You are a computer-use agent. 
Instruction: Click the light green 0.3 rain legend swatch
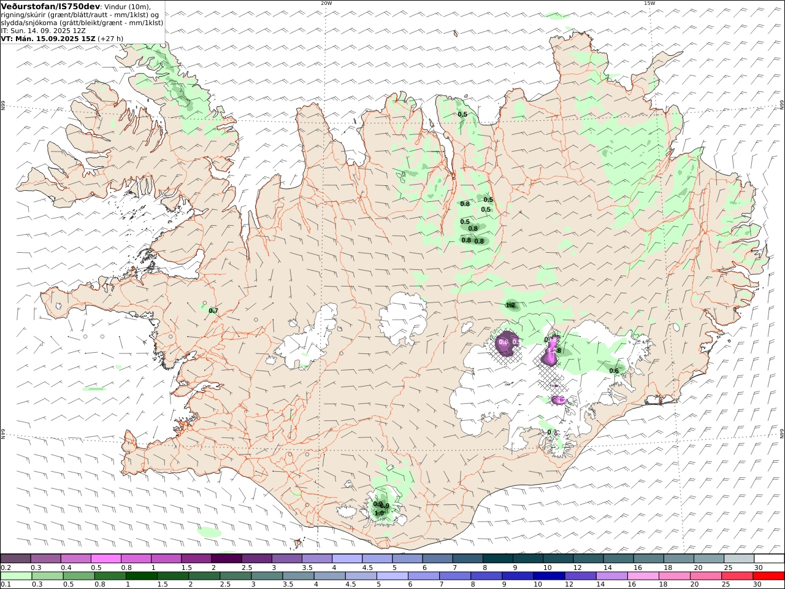point(48,576)
